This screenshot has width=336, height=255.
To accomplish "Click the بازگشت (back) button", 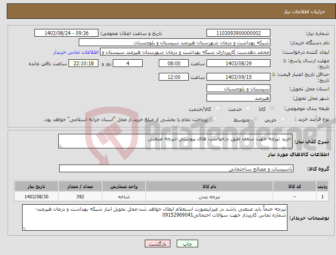I will coord(158,243).
